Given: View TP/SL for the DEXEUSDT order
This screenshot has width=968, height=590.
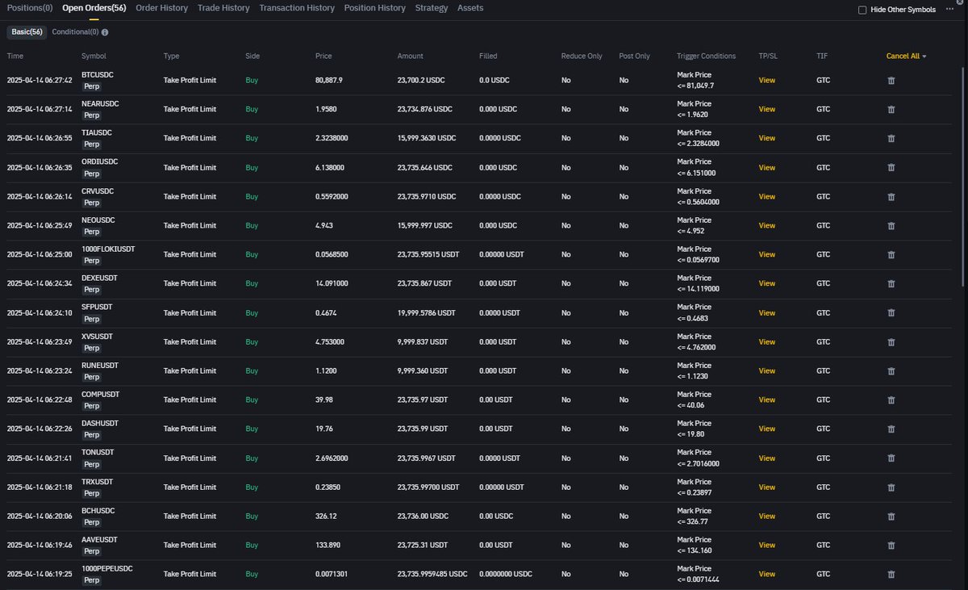Looking at the screenshot, I should [x=767, y=284].
